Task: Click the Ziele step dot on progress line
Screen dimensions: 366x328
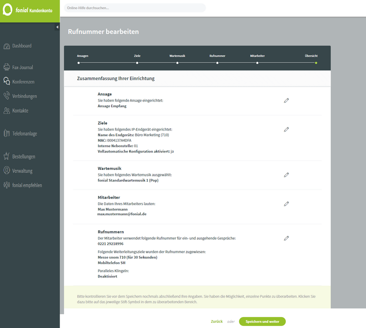Action: (137, 63)
